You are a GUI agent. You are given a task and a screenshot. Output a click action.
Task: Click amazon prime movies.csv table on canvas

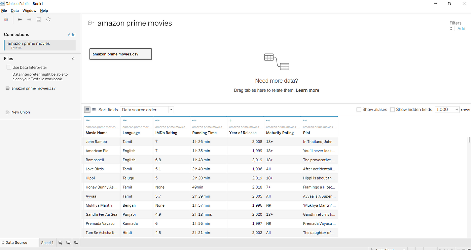pyautogui.click(x=120, y=54)
